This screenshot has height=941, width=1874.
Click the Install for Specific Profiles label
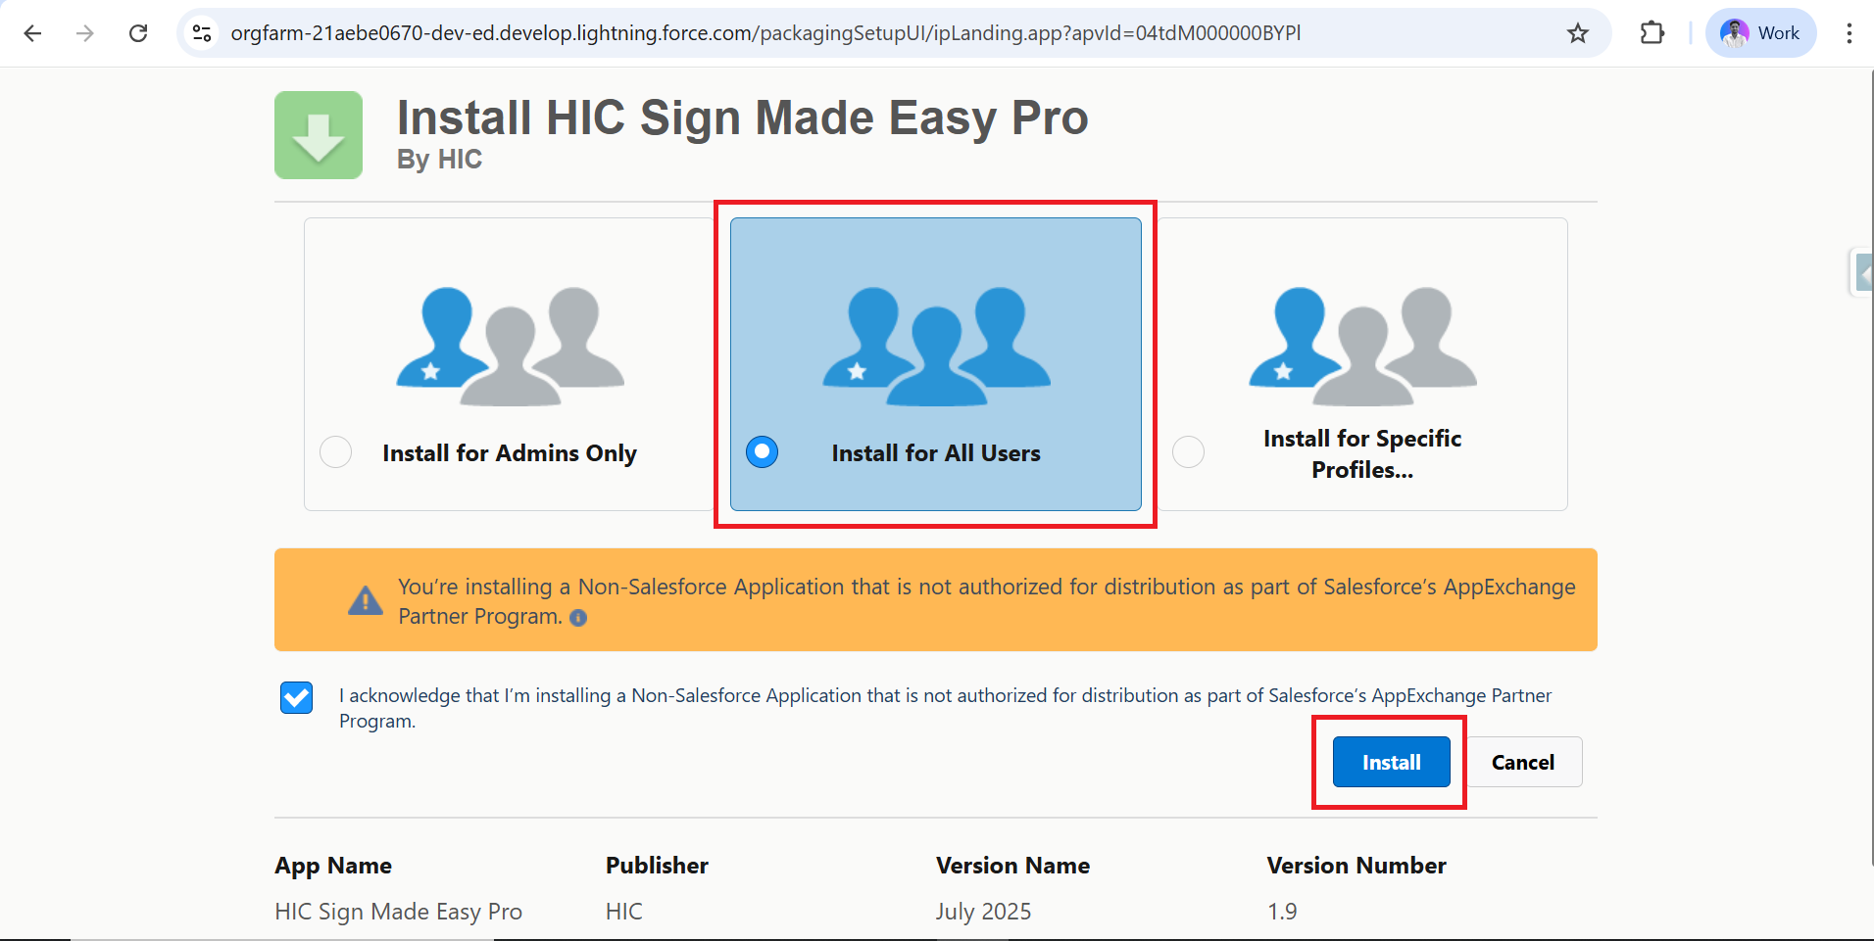[x=1362, y=454]
